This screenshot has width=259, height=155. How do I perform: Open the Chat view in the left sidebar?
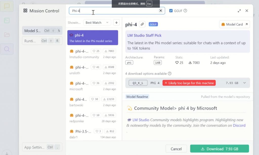point(7,6)
